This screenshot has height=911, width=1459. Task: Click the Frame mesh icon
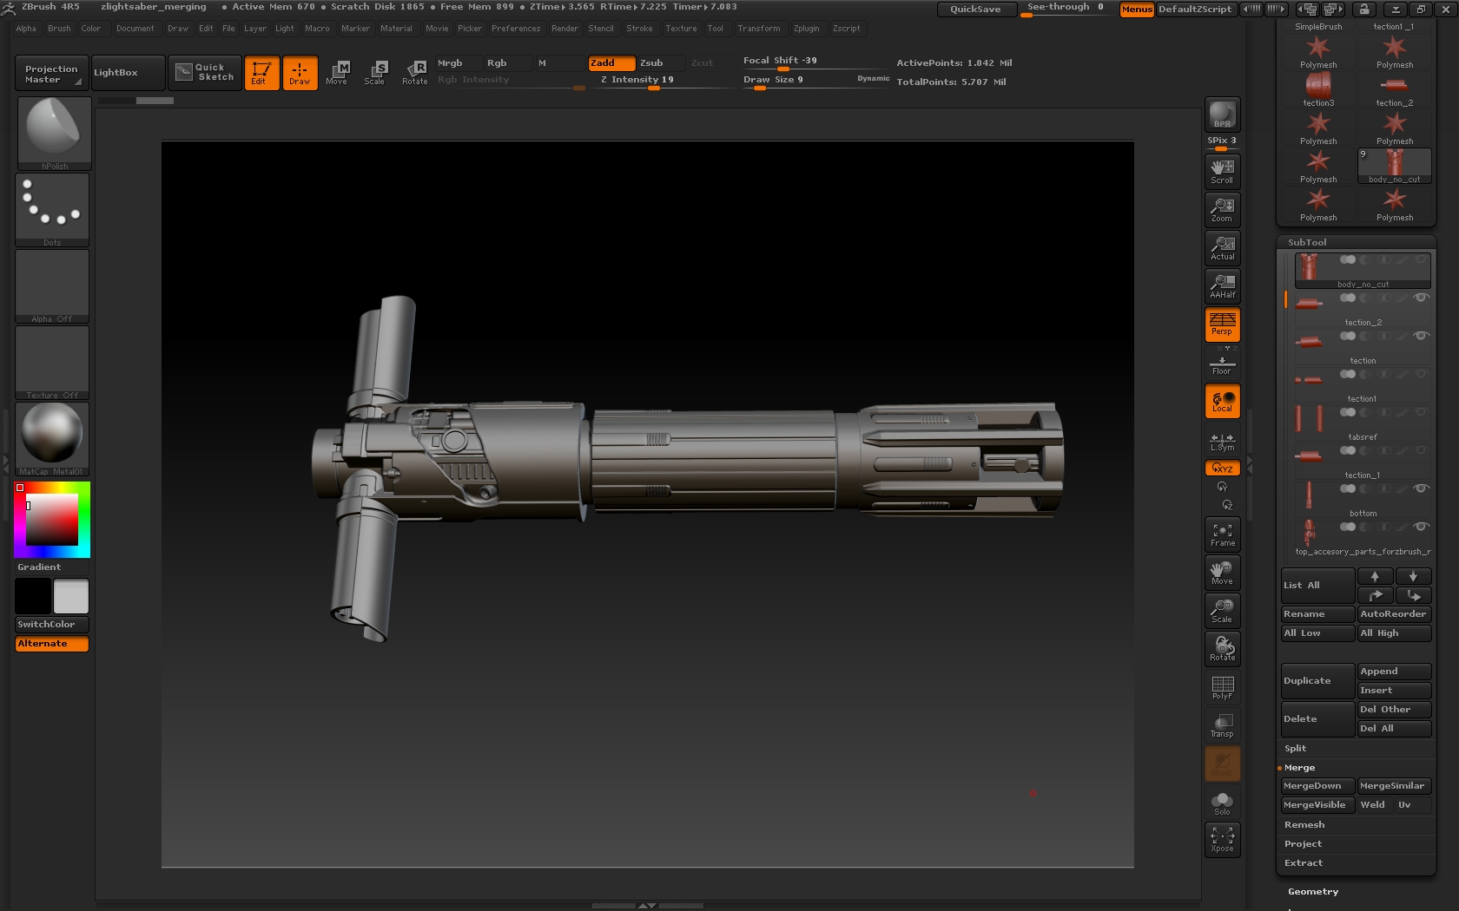1222,534
